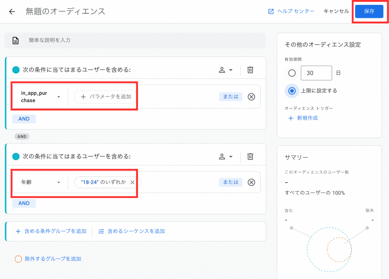The height and width of the screenshot is (279, 389).
Task: Go back using the left arrow icon
Action: coord(12,12)
